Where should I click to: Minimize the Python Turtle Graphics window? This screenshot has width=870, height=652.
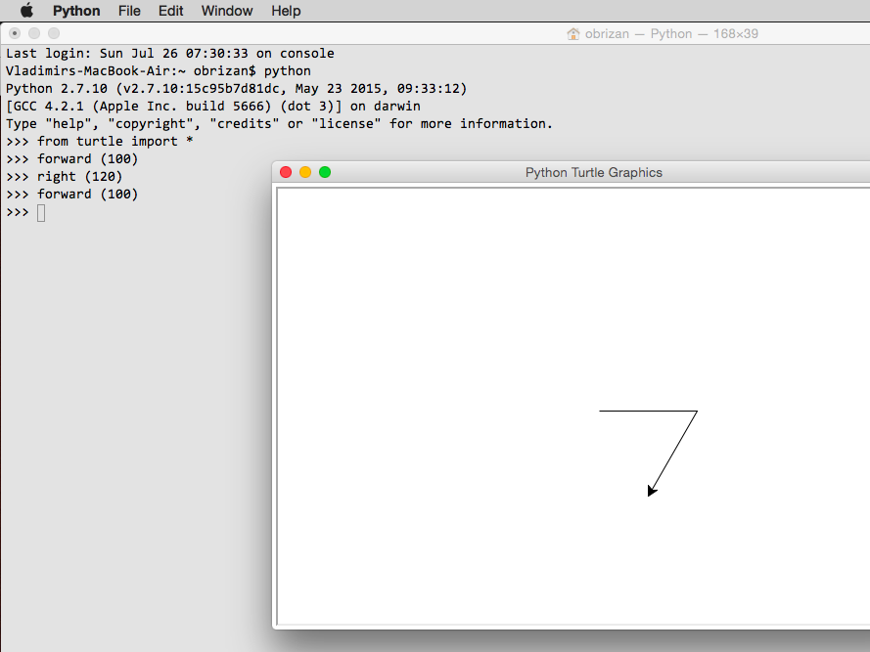point(305,172)
